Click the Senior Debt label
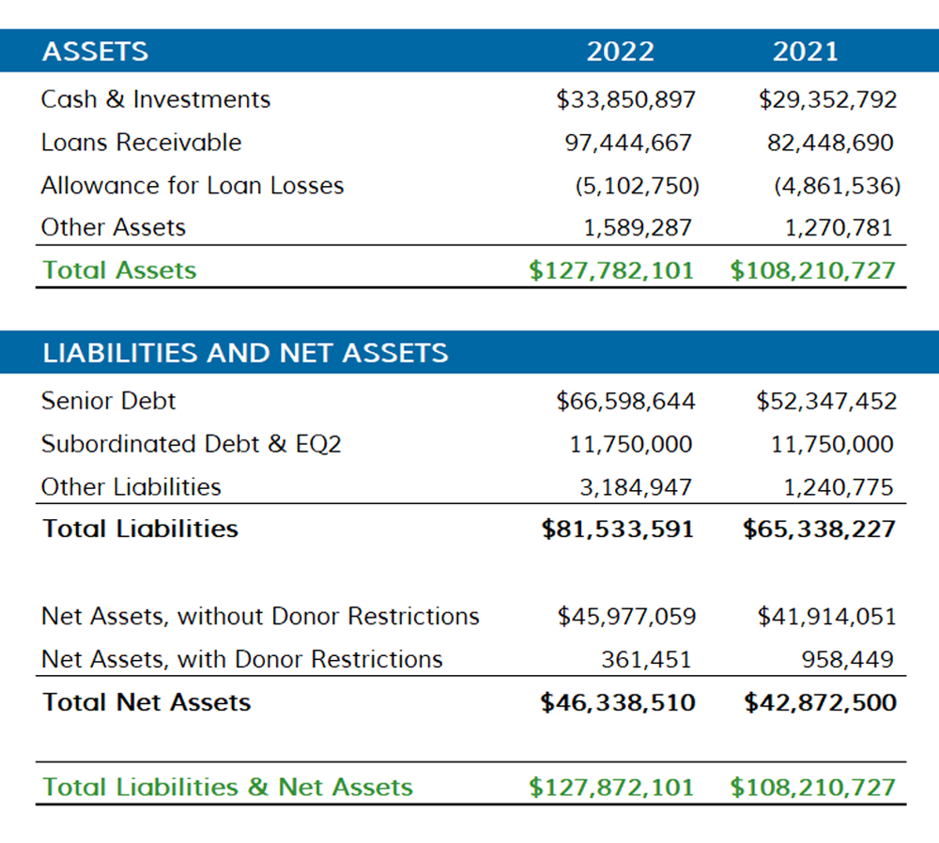Screen dimensions: 939x843 click(x=108, y=401)
